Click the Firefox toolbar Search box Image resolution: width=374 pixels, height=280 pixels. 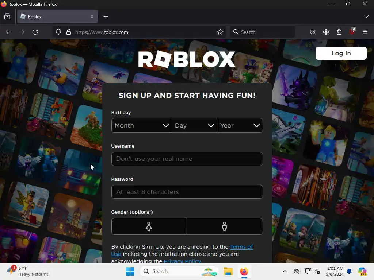coord(262,32)
